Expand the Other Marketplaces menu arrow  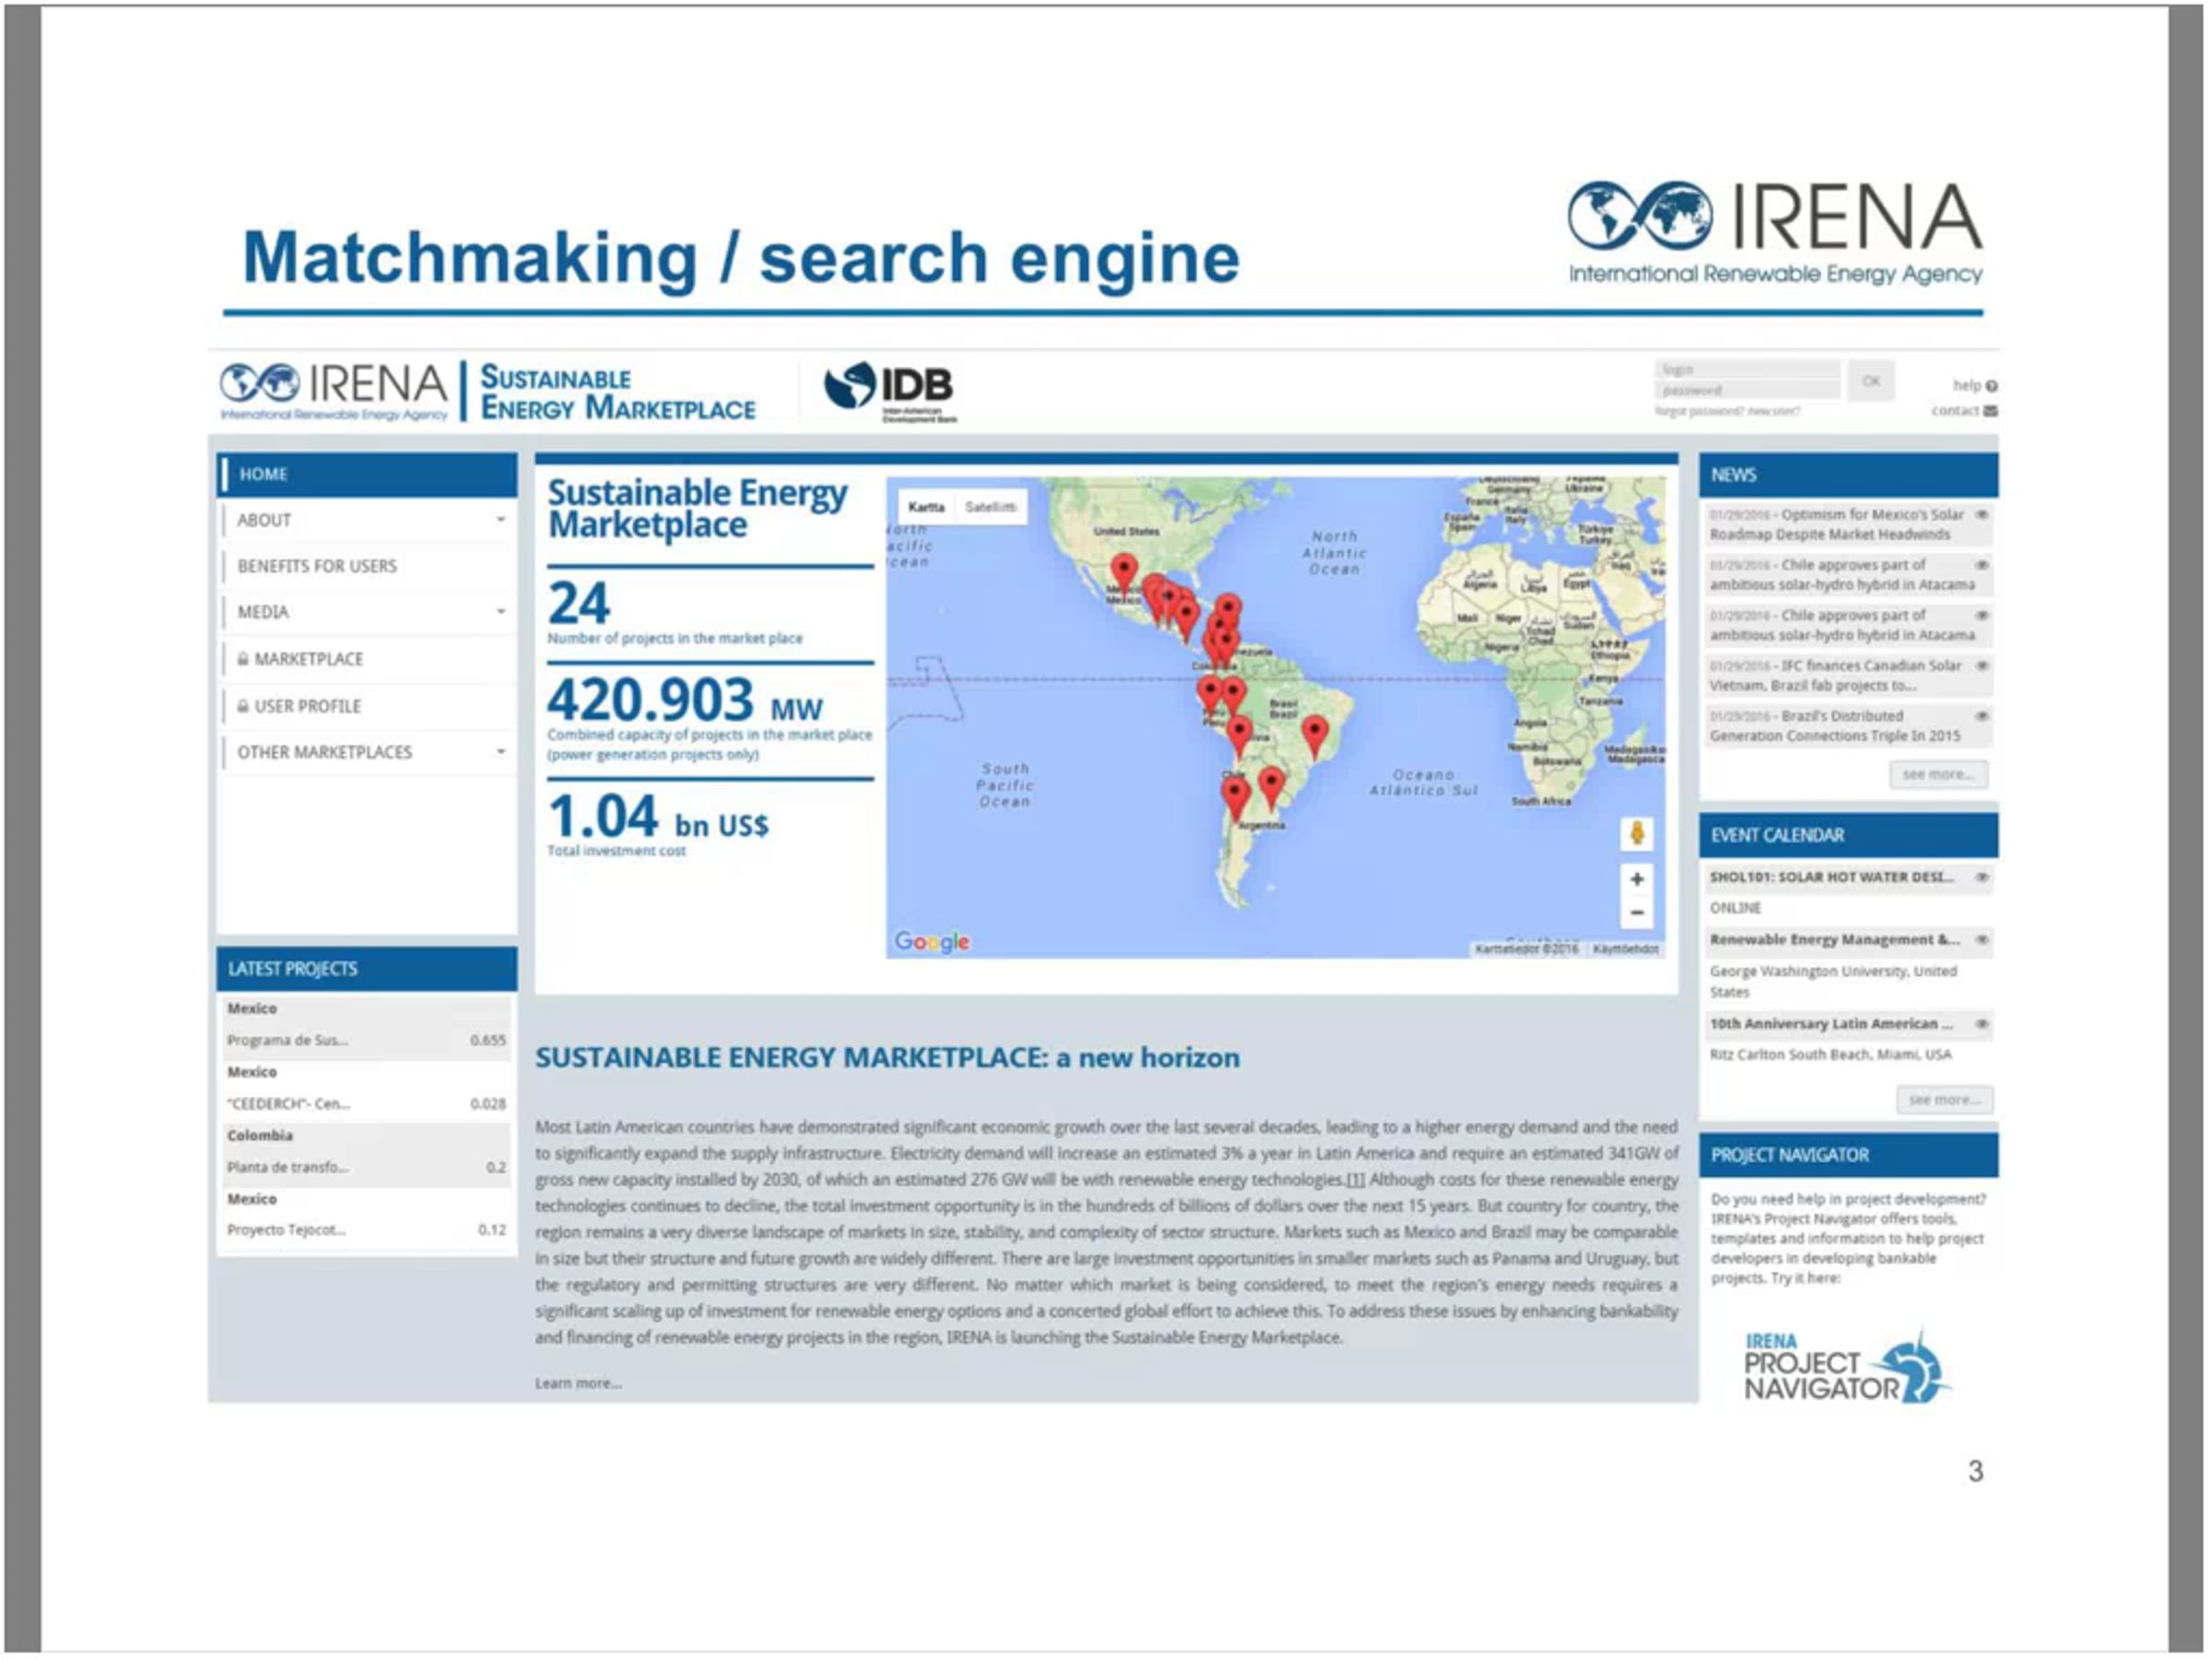(501, 752)
